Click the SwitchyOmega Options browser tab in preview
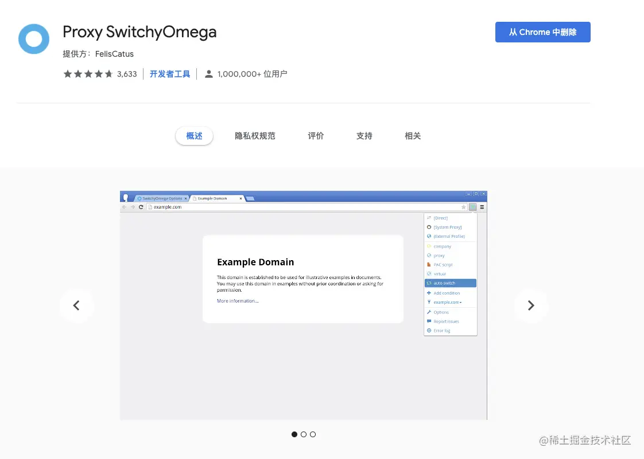 [x=162, y=198]
